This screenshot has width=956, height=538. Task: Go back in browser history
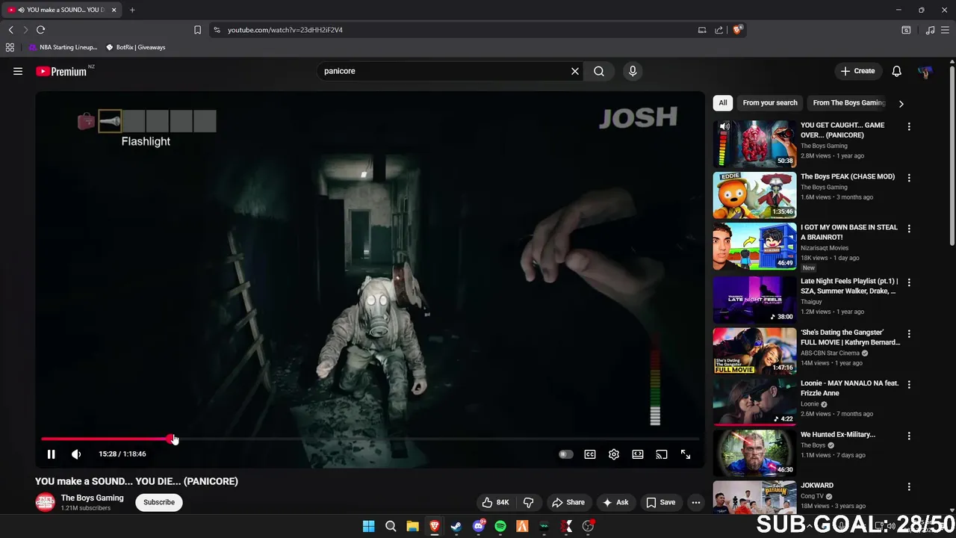pos(10,30)
